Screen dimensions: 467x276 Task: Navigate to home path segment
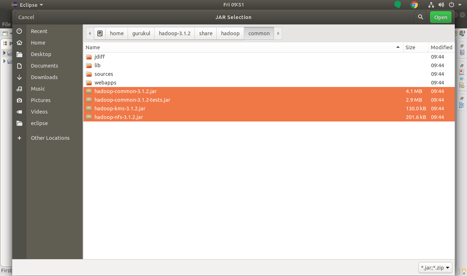pyautogui.click(x=117, y=33)
